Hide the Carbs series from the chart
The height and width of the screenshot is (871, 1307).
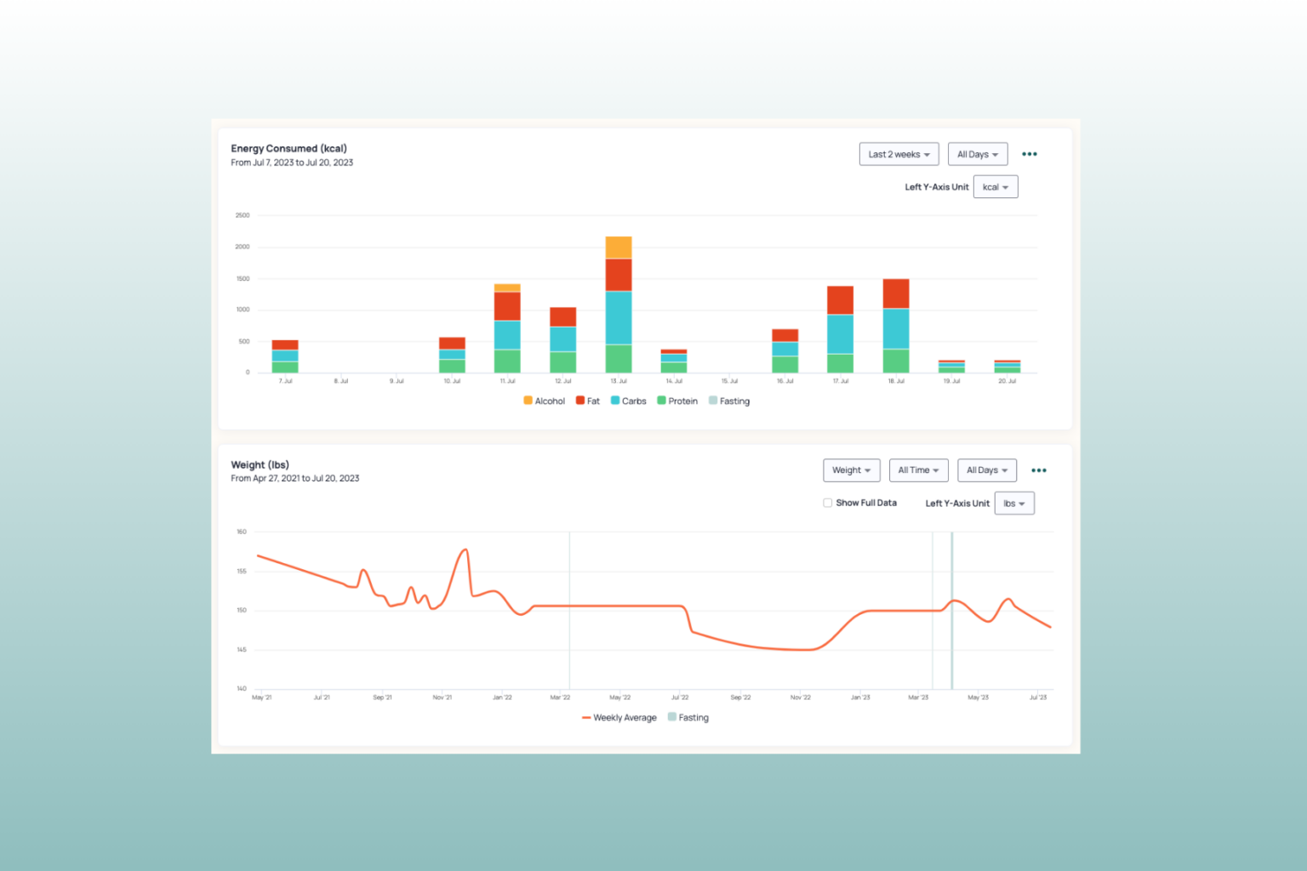pyautogui.click(x=628, y=401)
